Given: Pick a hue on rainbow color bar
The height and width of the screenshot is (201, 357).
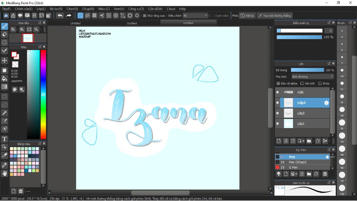Looking at the screenshot, I should tap(43, 95).
